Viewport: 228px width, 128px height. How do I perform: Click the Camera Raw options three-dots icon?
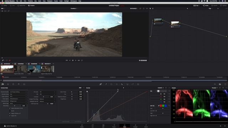click(84, 88)
